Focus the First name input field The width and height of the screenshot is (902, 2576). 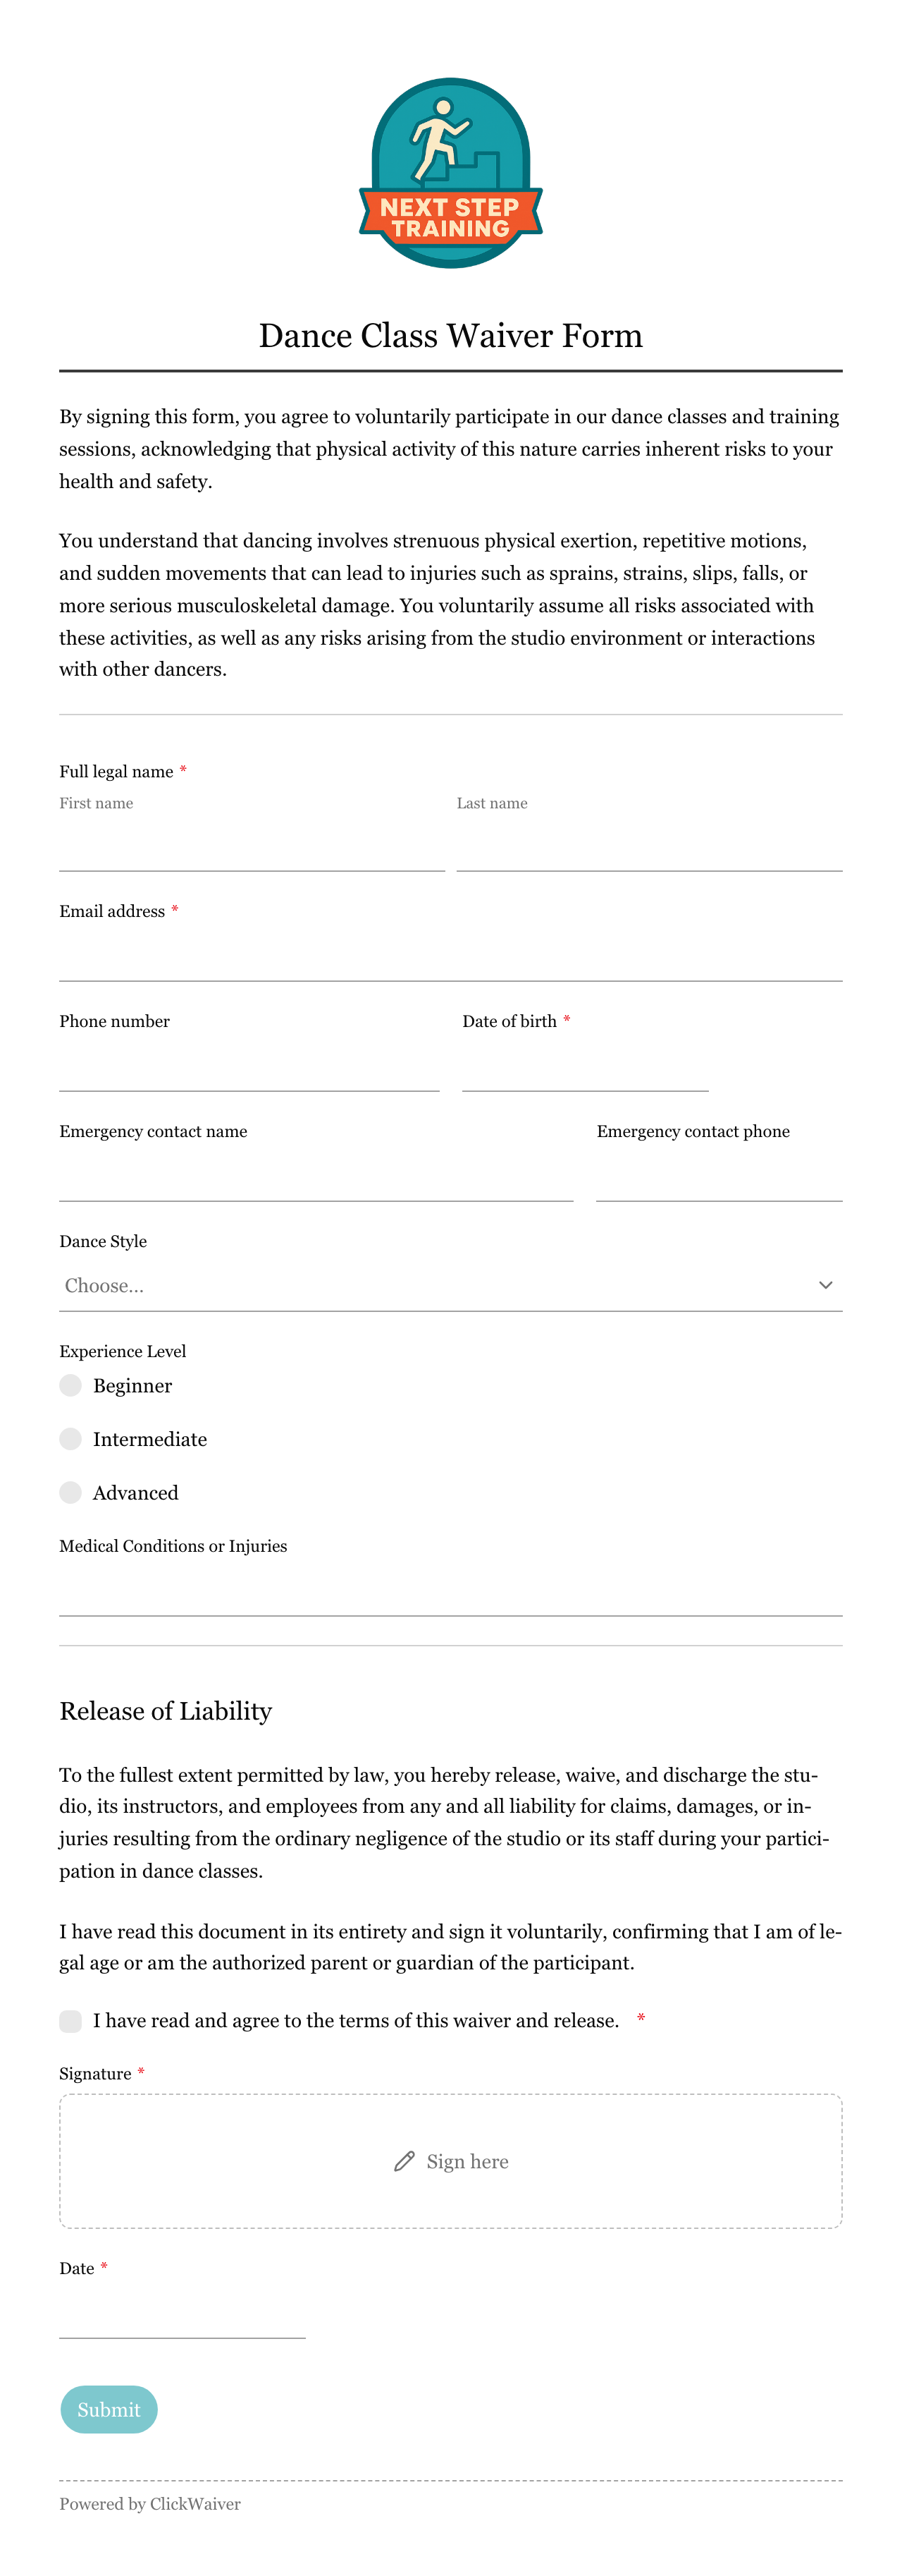click(x=252, y=846)
